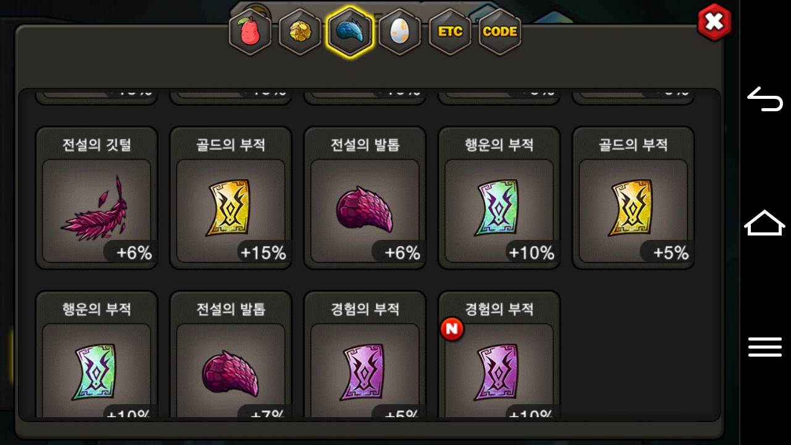
Task: Open the Android menu button
Action: pos(765,347)
